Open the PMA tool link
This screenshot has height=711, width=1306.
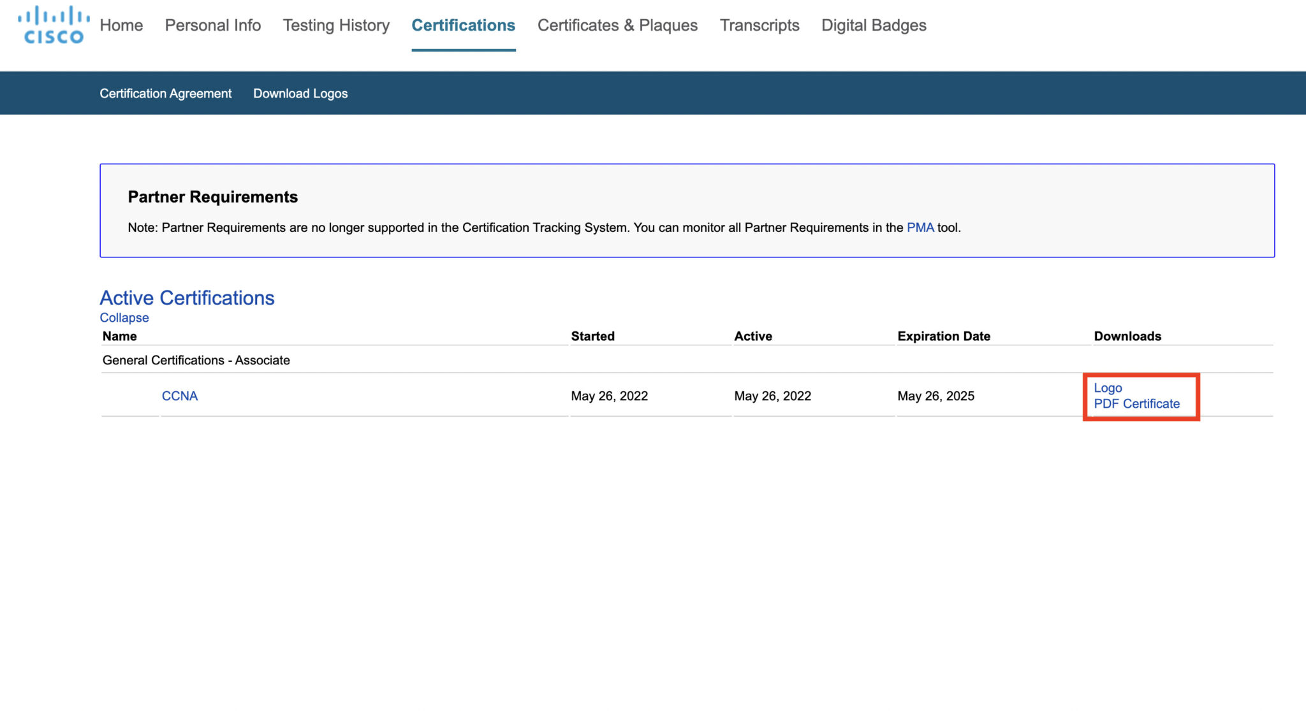[920, 227]
